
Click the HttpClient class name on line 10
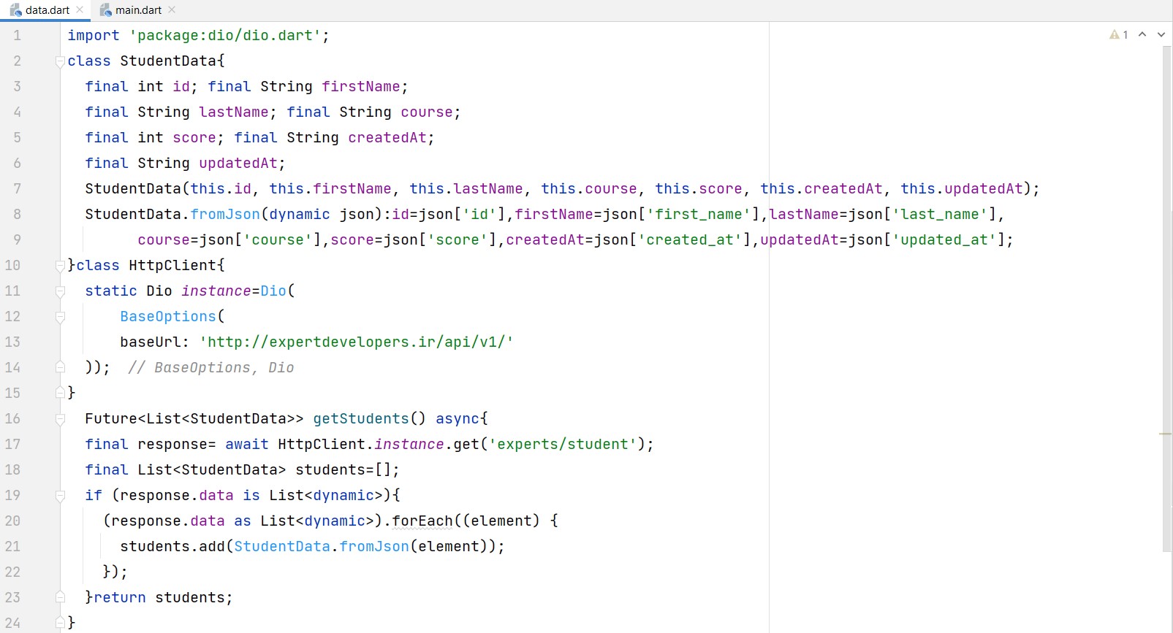(172, 265)
